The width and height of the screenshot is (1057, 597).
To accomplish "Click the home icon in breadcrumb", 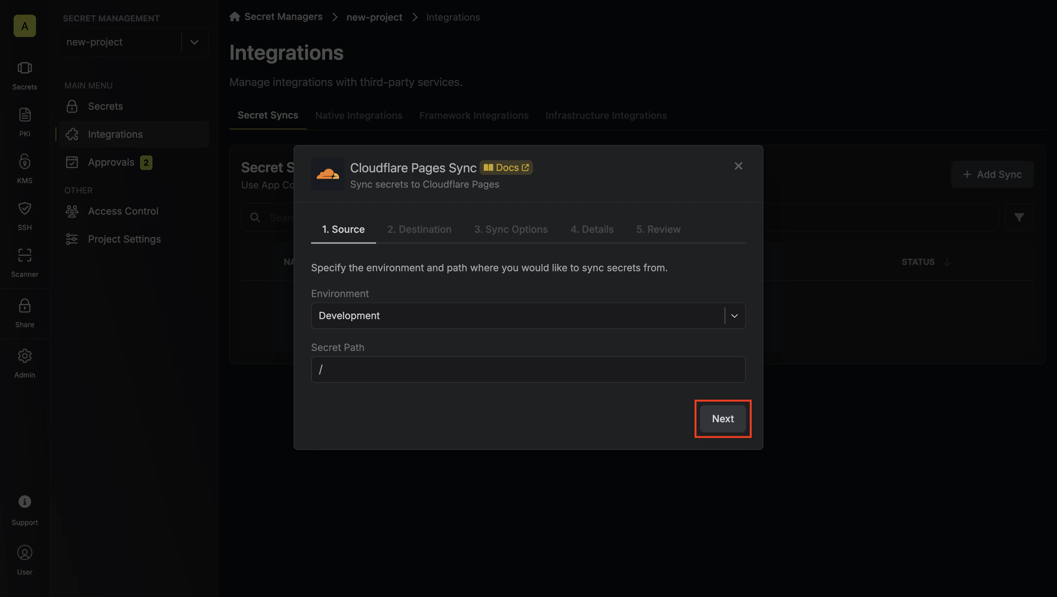I will [235, 17].
